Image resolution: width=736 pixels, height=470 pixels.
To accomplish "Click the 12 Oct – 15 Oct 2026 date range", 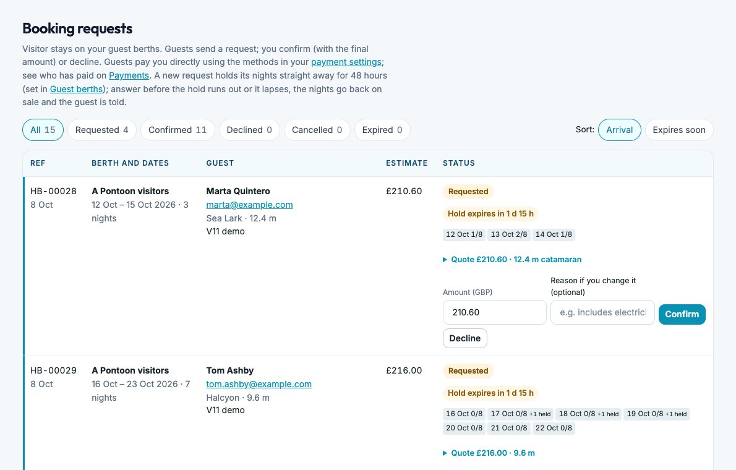I will (x=134, y=205).
